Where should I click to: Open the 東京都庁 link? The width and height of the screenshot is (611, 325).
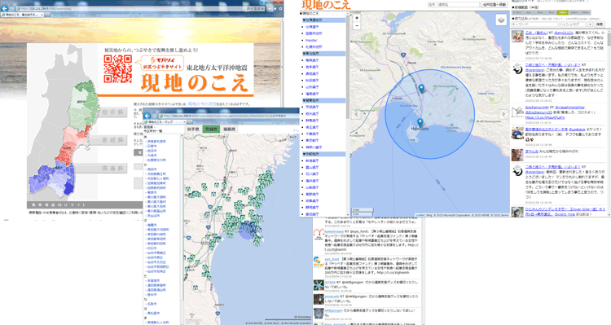(312, 141)
